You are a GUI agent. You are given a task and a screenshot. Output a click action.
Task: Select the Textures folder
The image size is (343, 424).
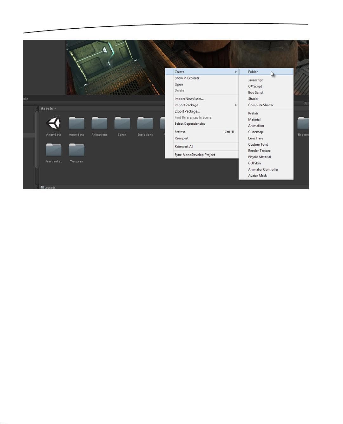(x=76, y=150)
